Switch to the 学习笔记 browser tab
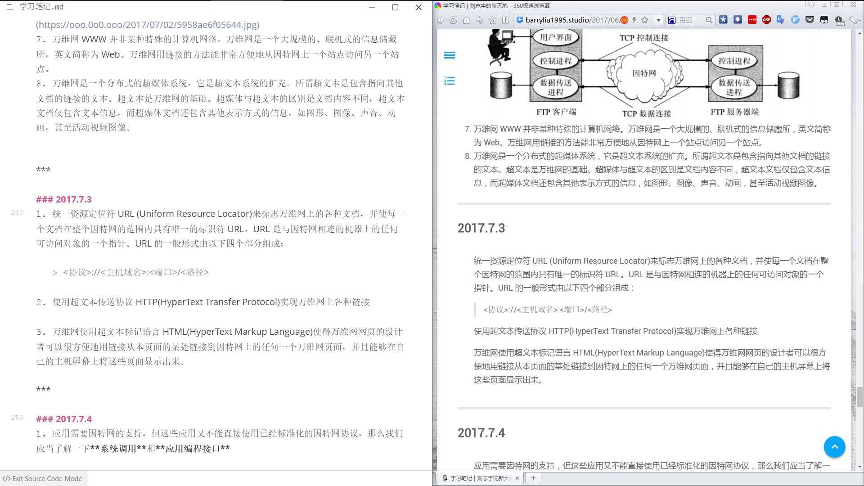 point(477,478)
